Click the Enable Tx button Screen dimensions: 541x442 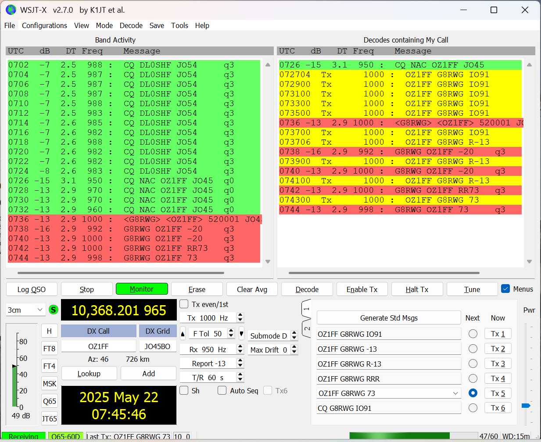(362, 289)
